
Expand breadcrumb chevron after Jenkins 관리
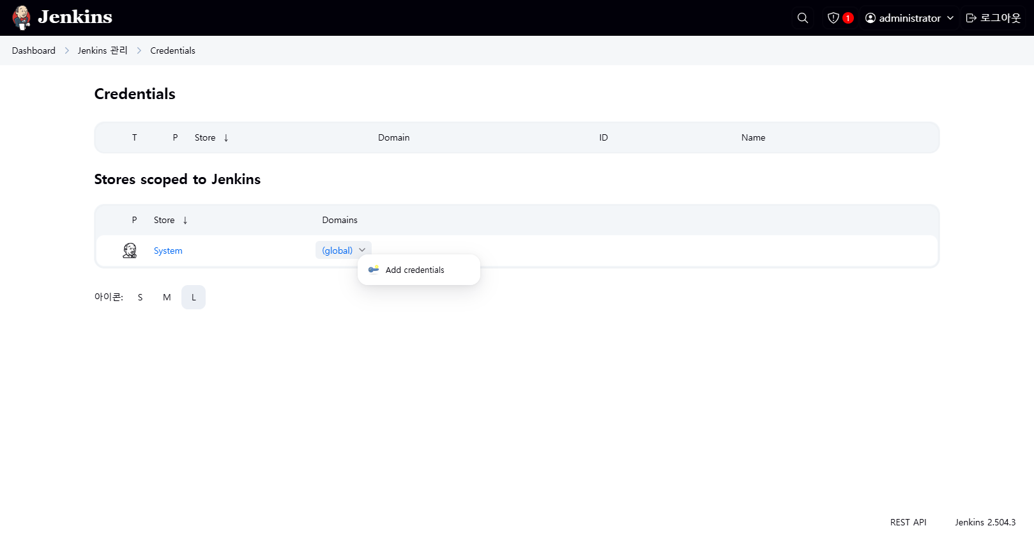[x=139, y=50]
